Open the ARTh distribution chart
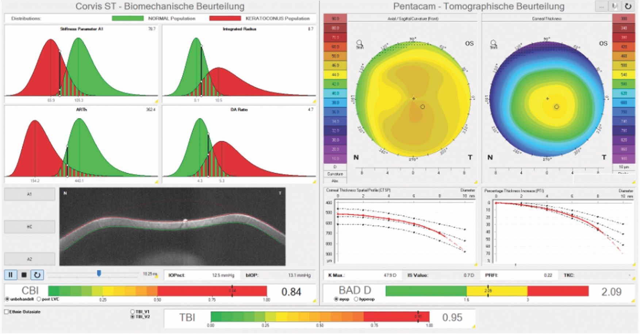Viewport: 640px width, 334px height. tap(81, 144)
